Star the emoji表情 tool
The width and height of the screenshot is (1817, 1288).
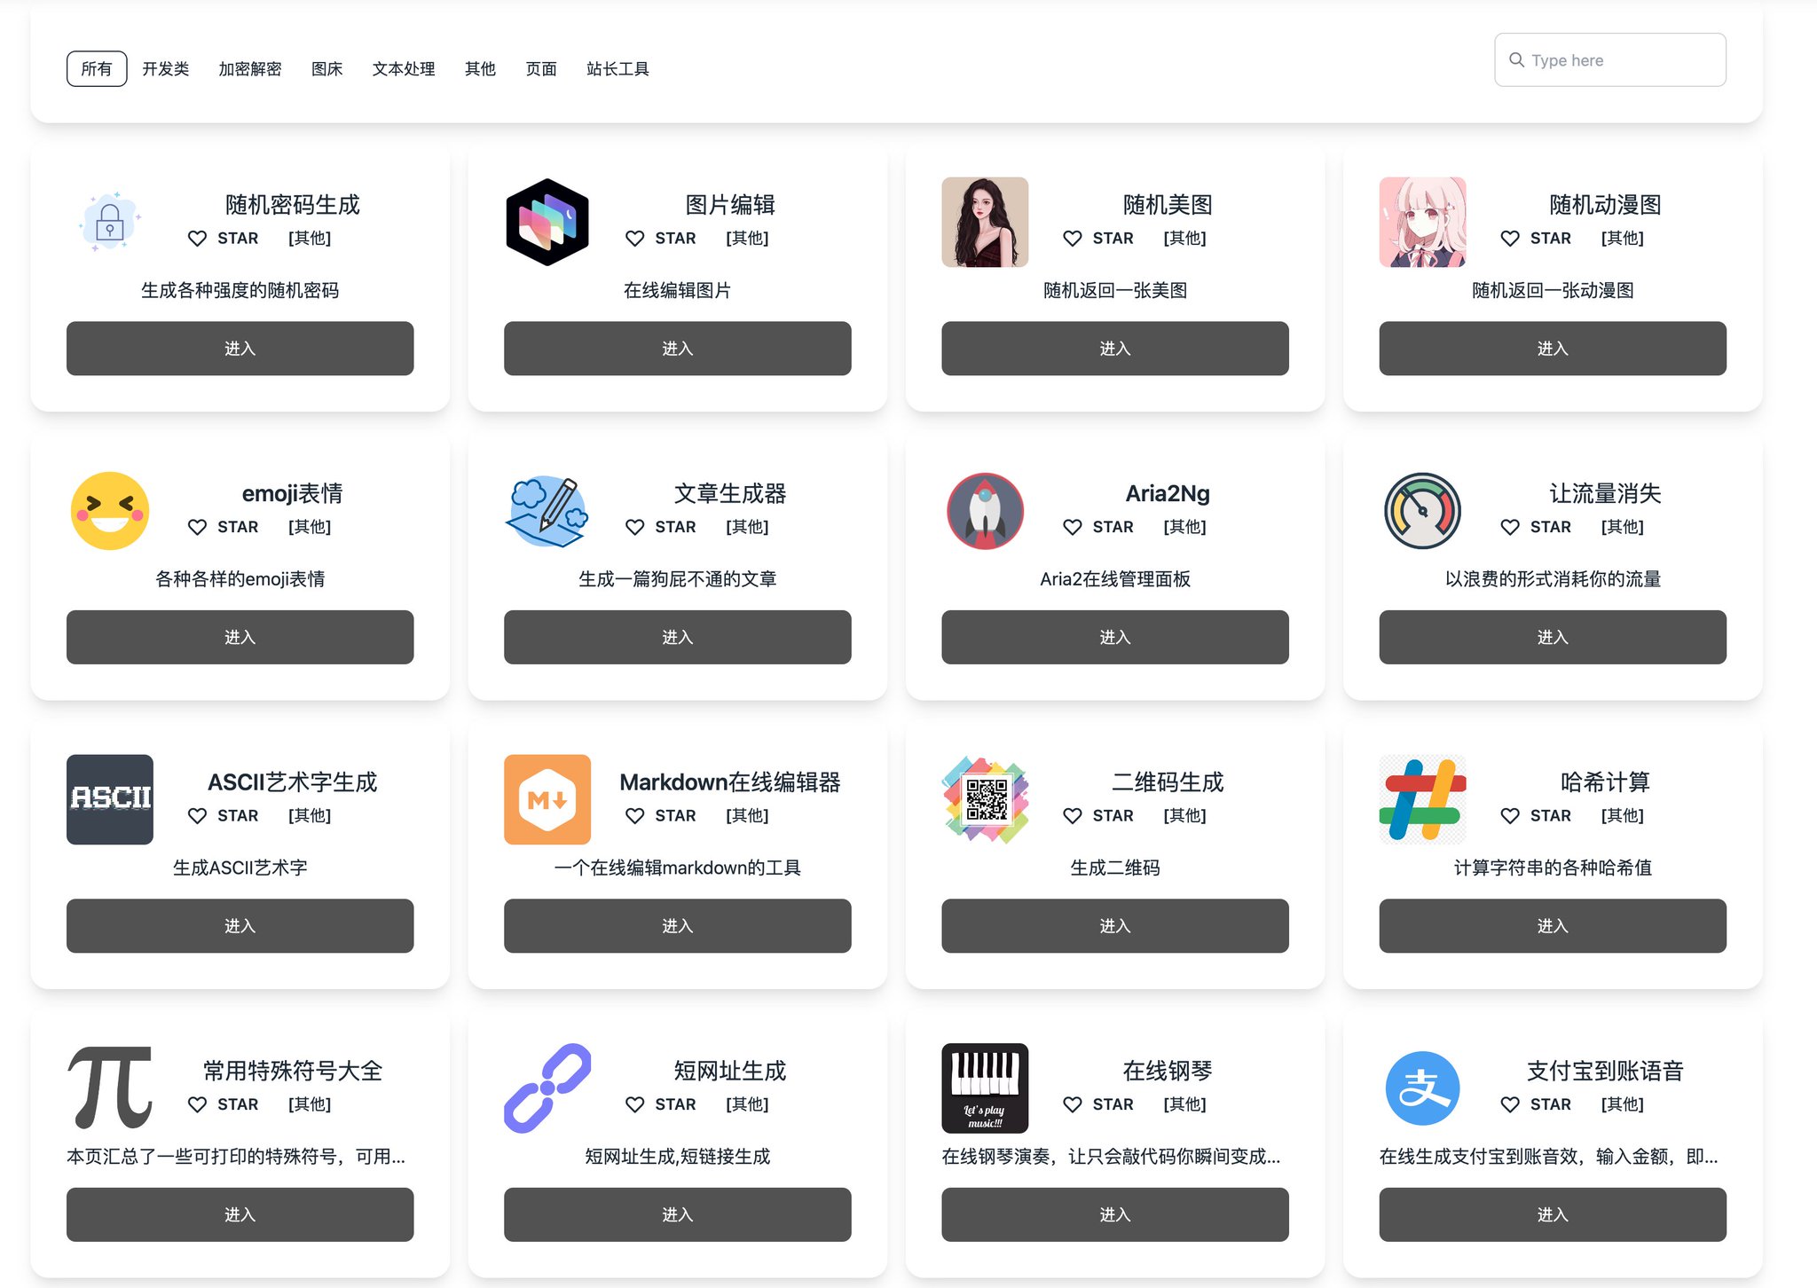point(197,527)
